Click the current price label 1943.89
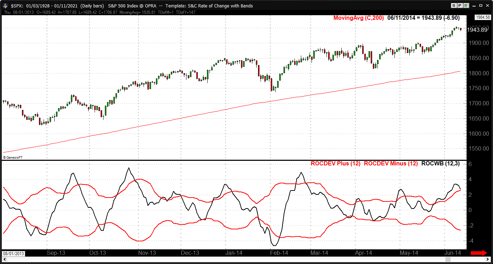 click(477, 30)
